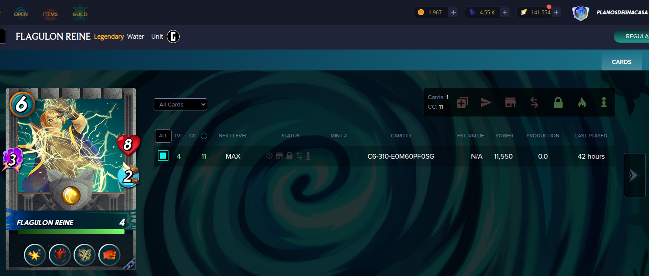Click the Legendary rarity label
Image resolution: width=649 pixels, height=276 pixels.
(109, 37)
